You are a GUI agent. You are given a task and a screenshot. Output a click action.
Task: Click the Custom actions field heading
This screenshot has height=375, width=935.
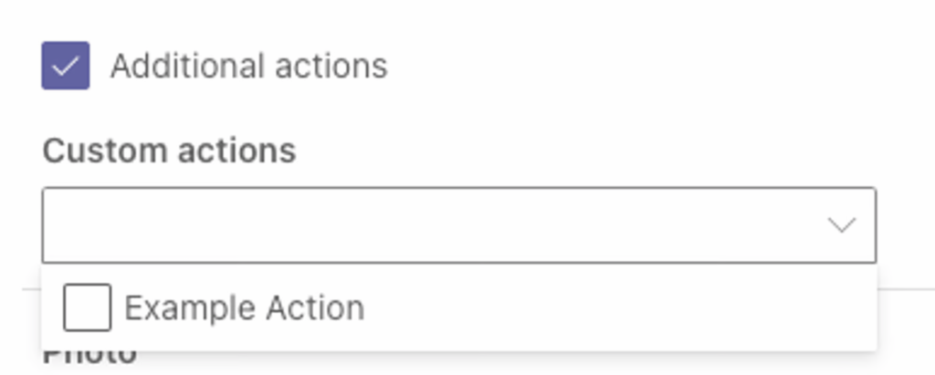coord(169,151)
